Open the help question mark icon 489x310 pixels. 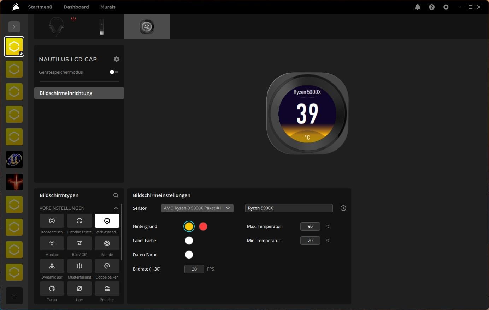click(432, 7)
